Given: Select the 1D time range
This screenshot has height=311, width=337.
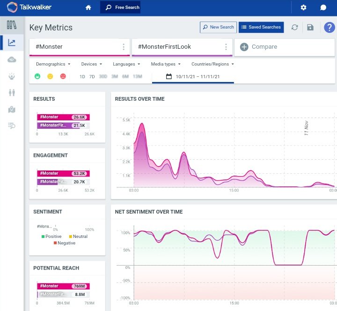Looking at the screenshot, I should tap(82, 76).
